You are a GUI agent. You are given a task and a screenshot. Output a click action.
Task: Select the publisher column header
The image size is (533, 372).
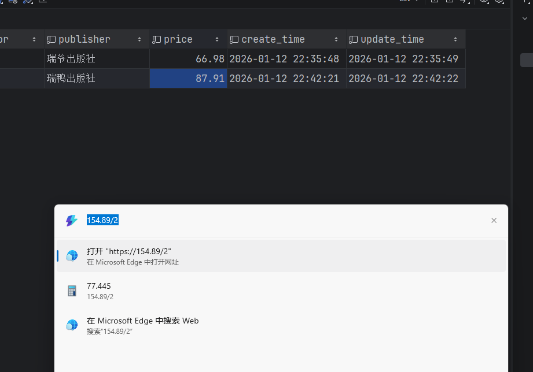click(97, 39)
